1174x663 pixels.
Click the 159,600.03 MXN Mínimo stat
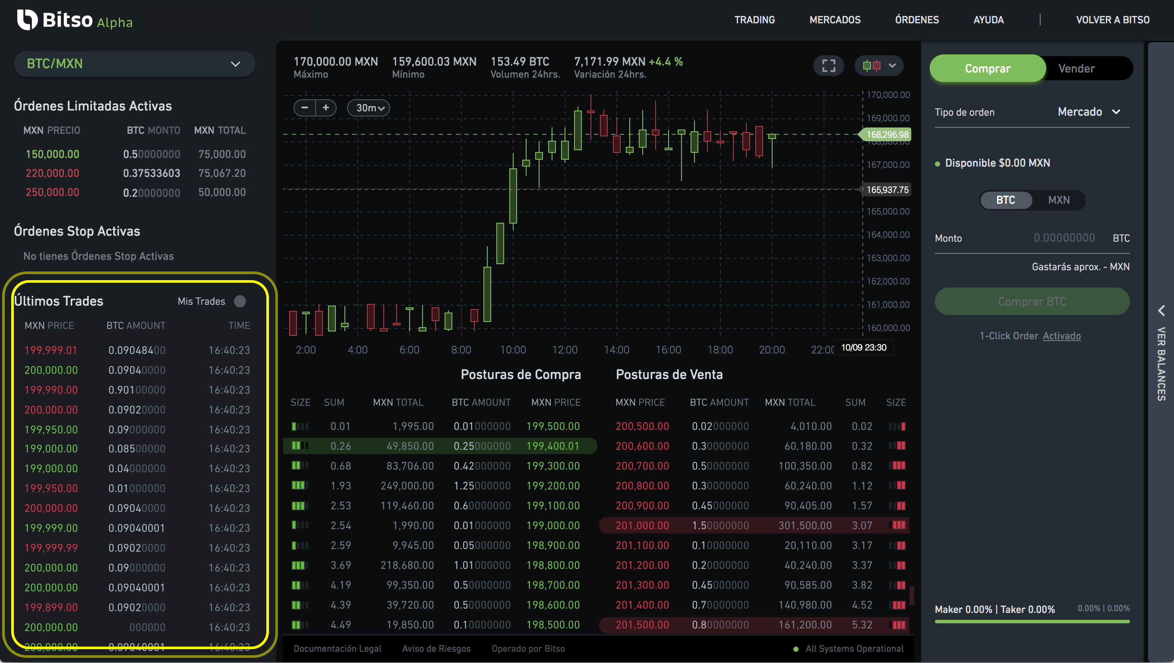(434, 67)
